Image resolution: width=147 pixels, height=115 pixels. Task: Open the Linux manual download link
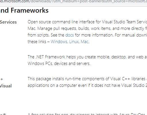pyautogui.click(x=74, y=42)
